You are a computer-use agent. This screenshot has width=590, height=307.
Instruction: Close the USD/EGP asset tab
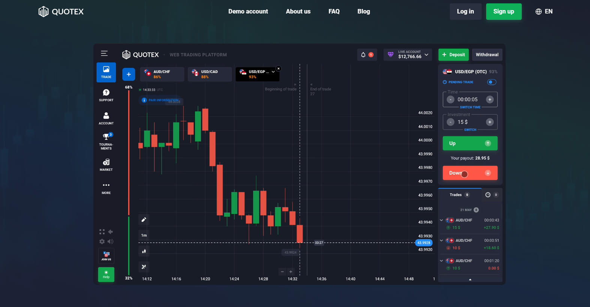pos(279,69)
